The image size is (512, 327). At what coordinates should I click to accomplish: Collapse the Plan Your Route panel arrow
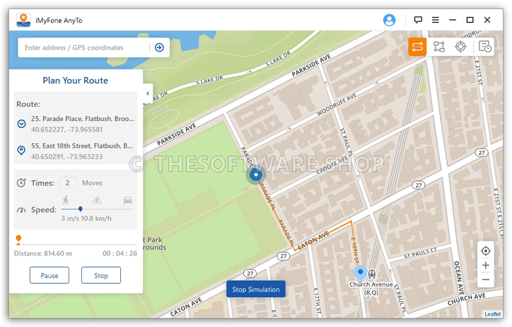148,93
